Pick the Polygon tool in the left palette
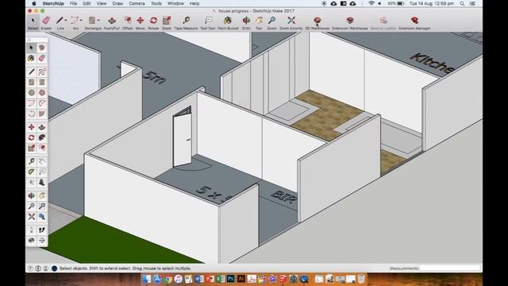508x286 pixels. pos(42,93)
